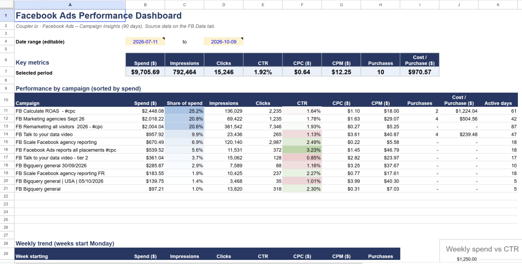Viewport: 522px width, 264px height.
Task: Select the $504.56 cost per purchase cell
Action: pos(459,119)
